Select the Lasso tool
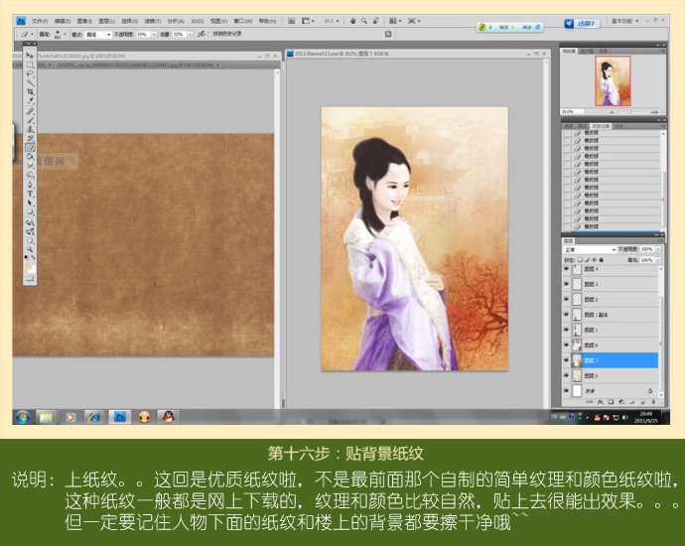Image resolution: width=685 pixels, height=546 pixels. 30,73
